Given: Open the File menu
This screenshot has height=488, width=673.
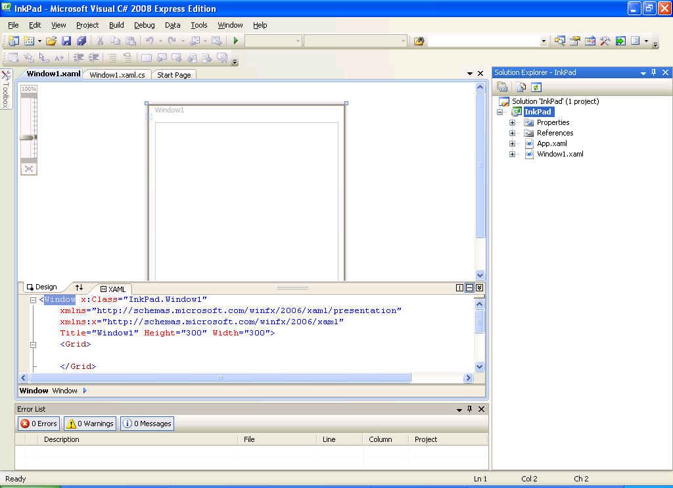Looking at the screenshot, I should pyautogui.click(x=13, y=26).
